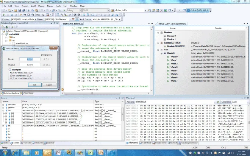This screenshot has width=250, height=156.
Task: Click the Thread input field in Focus Picker
Action: point(30,65)
